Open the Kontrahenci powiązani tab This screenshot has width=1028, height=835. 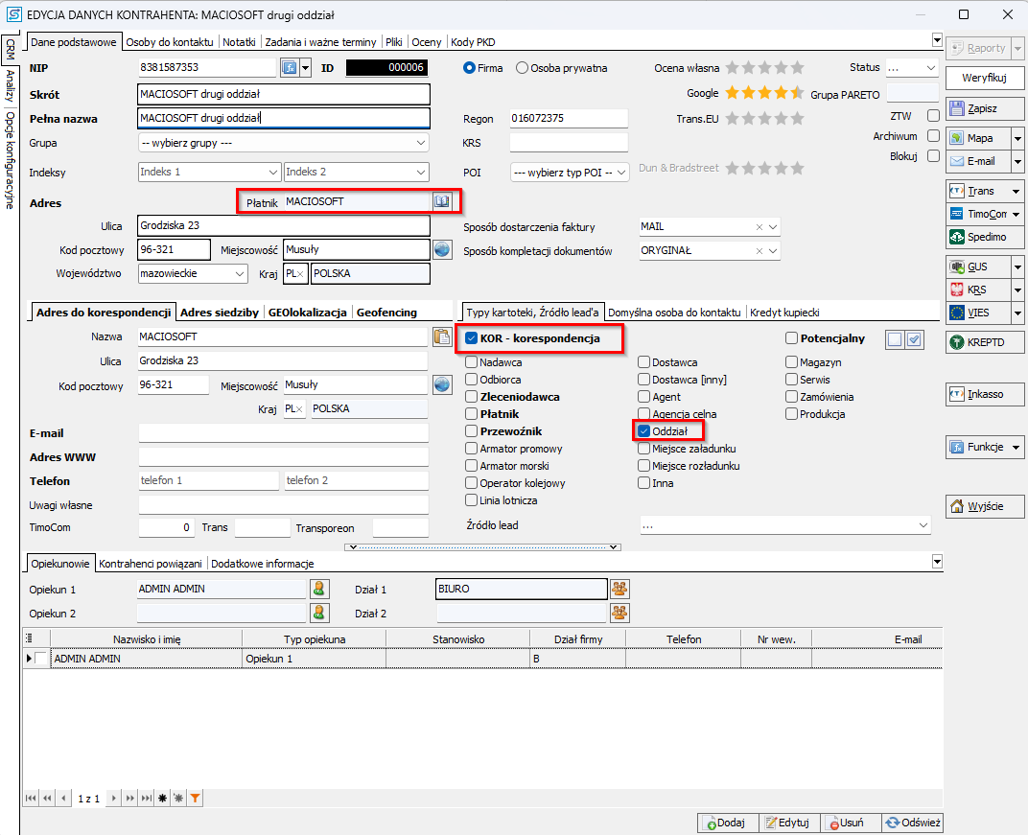(151, 564)
